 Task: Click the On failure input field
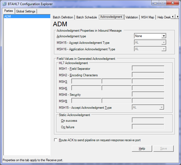coord(148,127)
